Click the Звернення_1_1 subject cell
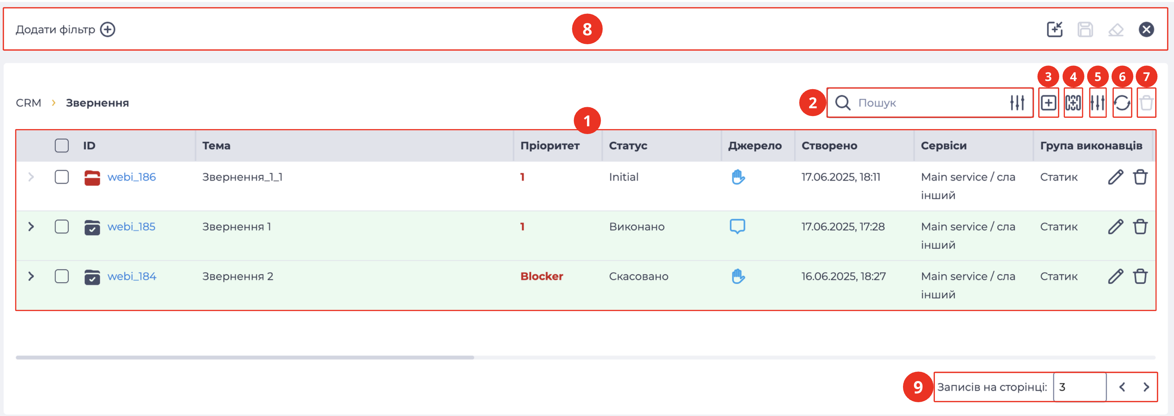Viewport: 1174px width, 416px height. click(x=242, y=177)
